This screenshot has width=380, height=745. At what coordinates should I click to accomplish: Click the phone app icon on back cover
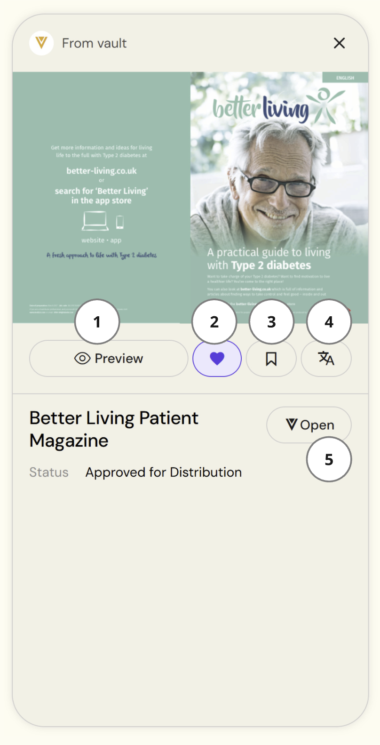[120, 222]
